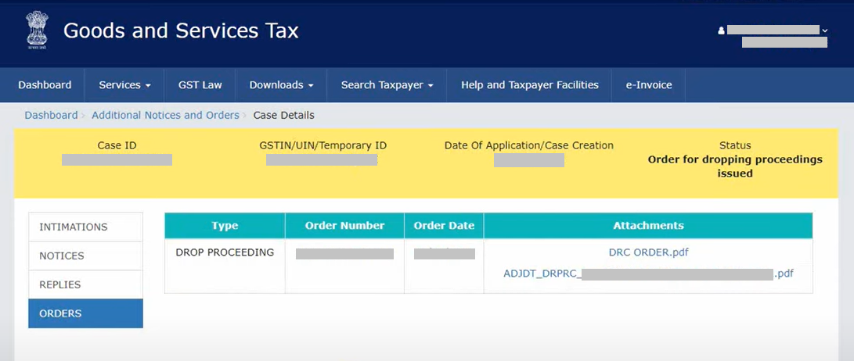This screenshot has width=854, height=361.
Task: Navigate to Additional Notices and Orders breadcrumb
Action: point(165,115)
